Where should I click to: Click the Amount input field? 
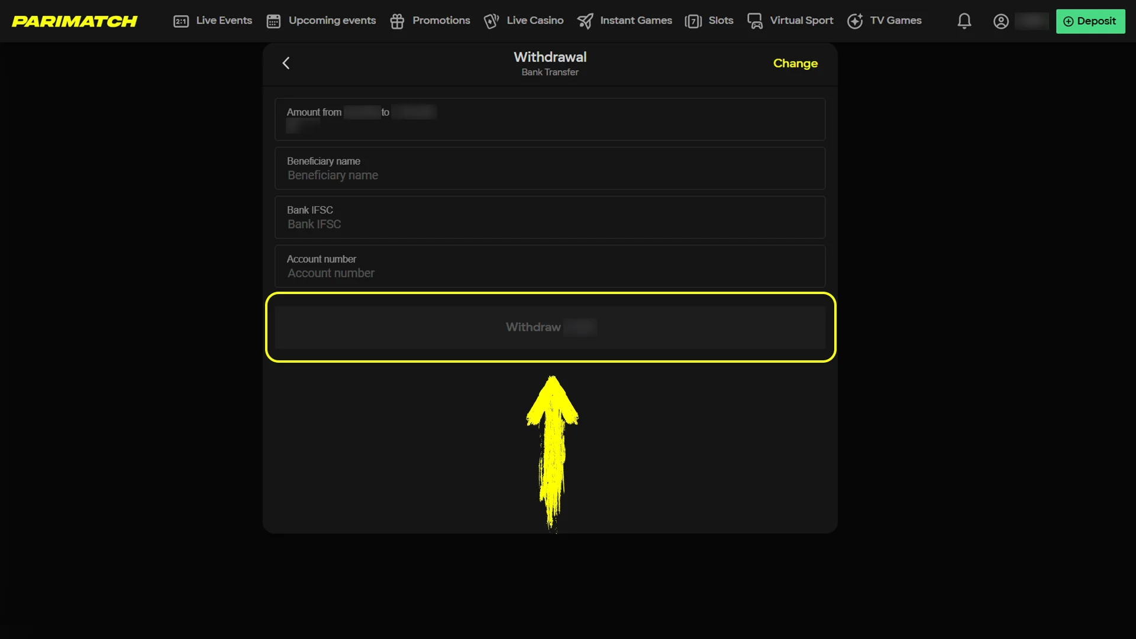(x=550, y=119)
